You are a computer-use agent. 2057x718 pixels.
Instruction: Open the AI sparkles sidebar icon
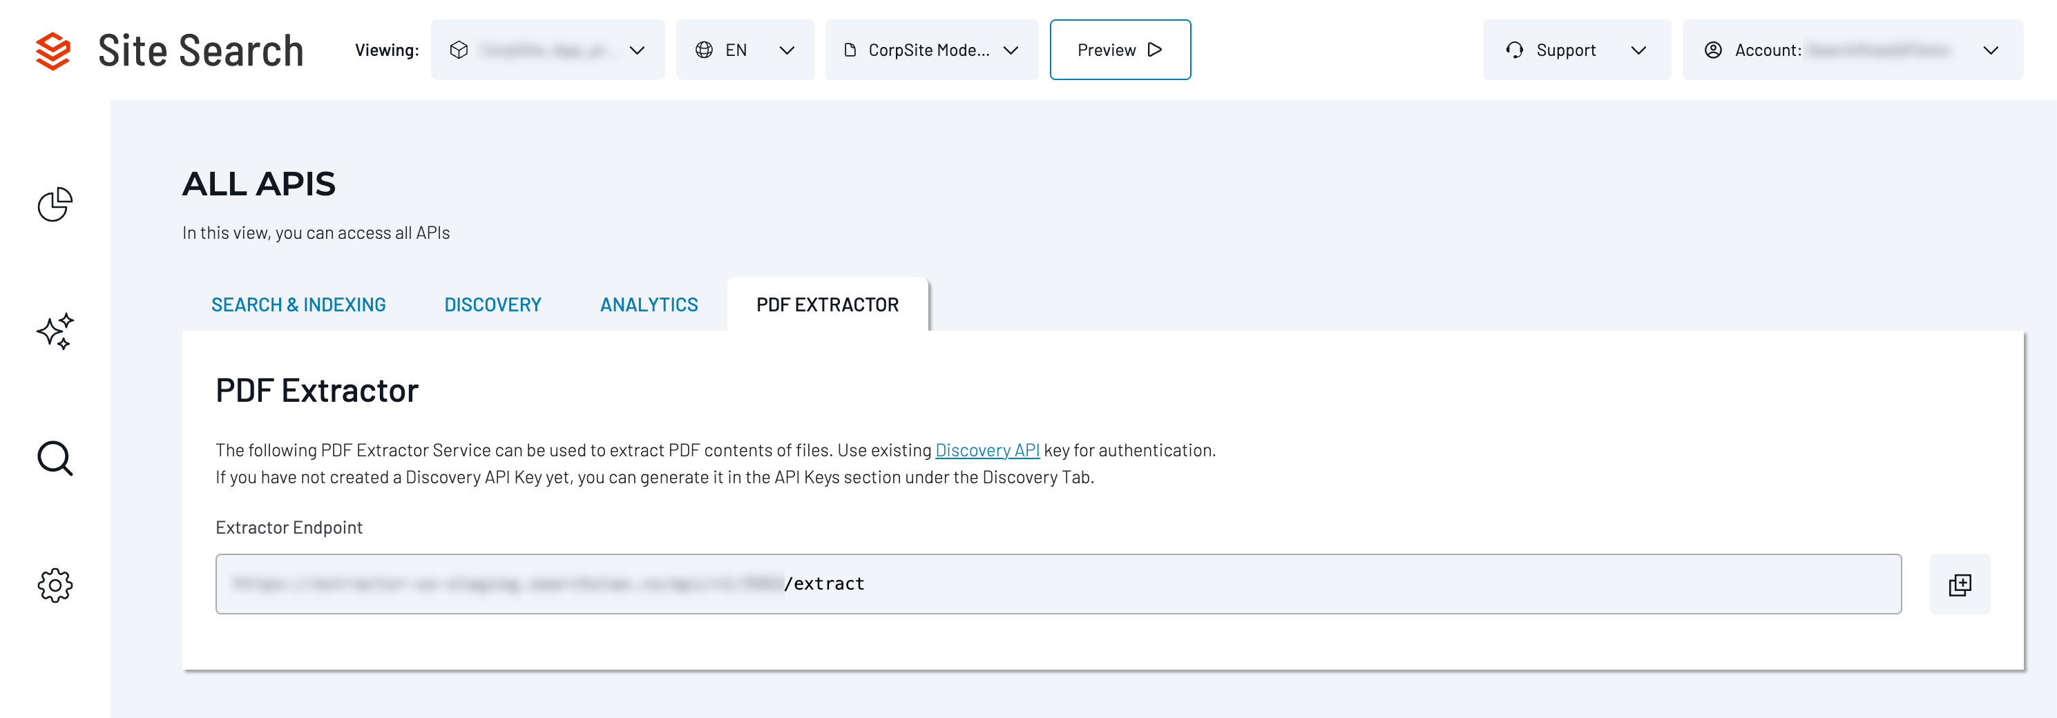pos(55,331)
